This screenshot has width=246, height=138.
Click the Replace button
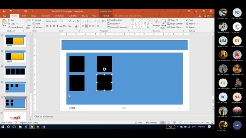click(191, 24)
